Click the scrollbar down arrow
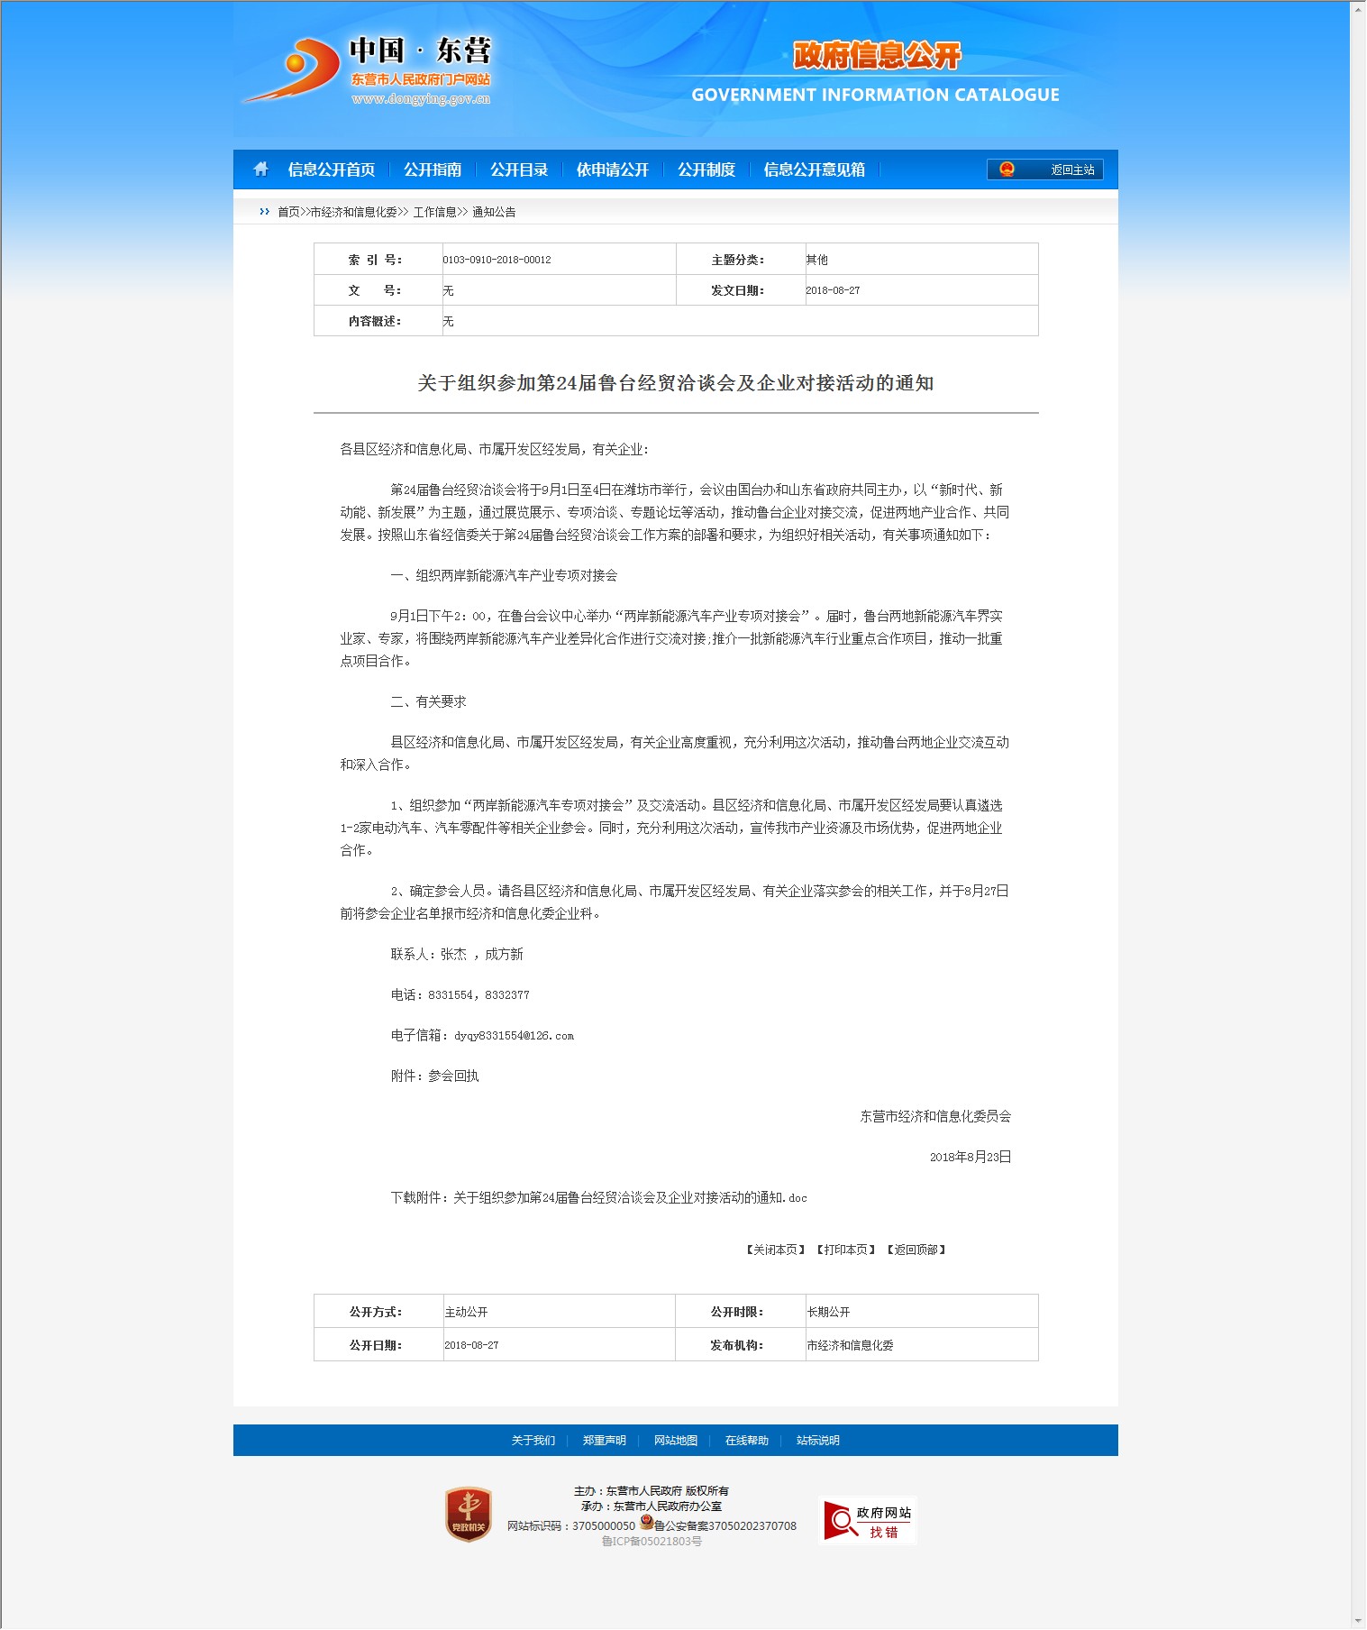 pos(1358,1620)
